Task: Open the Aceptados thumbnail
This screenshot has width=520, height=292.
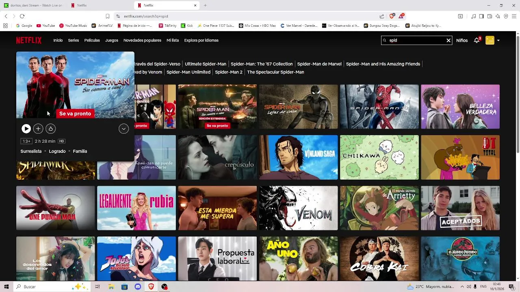Action: point(460,208)
